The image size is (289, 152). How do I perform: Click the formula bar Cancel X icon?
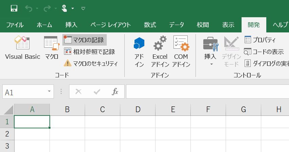[x=79, y=92]
